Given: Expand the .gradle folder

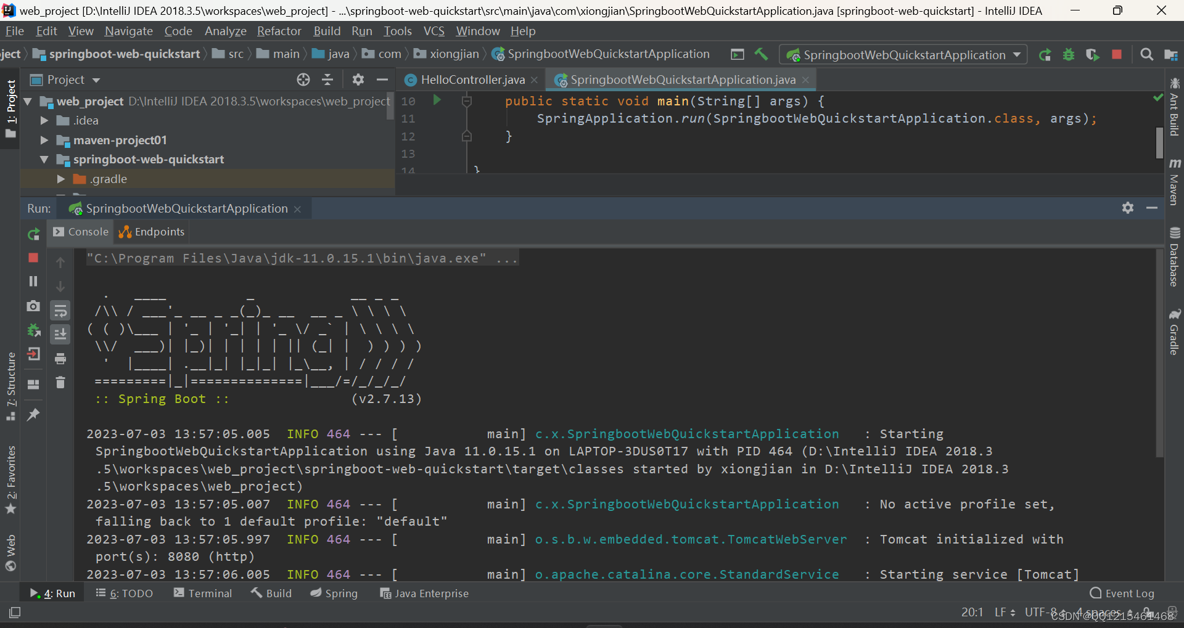Looking at the screenshot, I should (60, 179).
